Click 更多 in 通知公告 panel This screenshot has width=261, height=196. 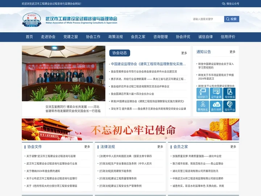coord(232,52)
